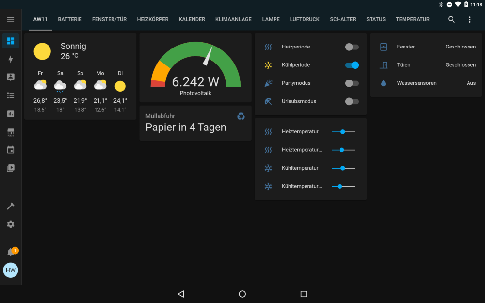Go to the KLIMAANLAGE tab

(x=234, y=19)
